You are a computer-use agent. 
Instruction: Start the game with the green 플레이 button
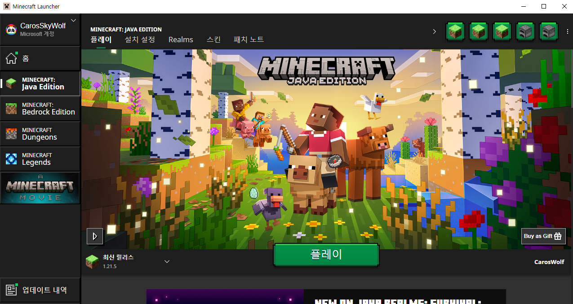(x=326, y=255)
